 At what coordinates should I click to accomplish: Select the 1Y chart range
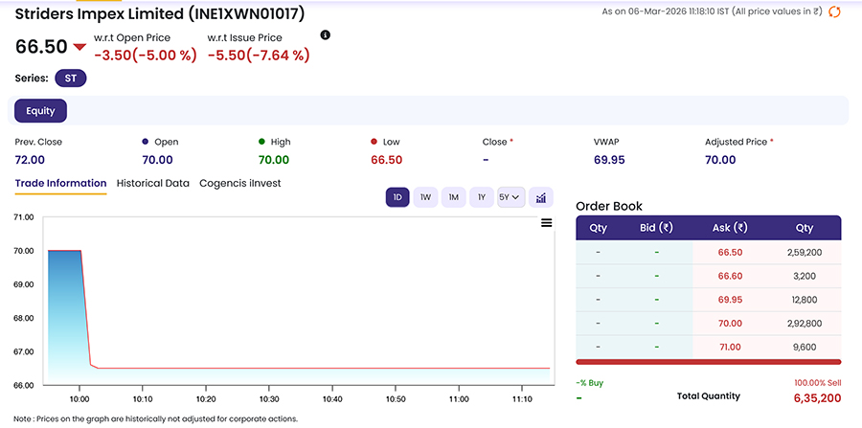click(x=482, y=197)
